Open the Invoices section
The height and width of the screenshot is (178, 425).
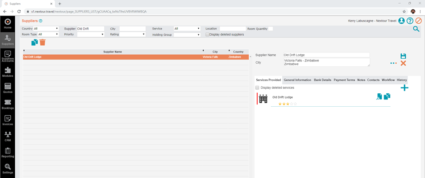[x=8, y=121]
